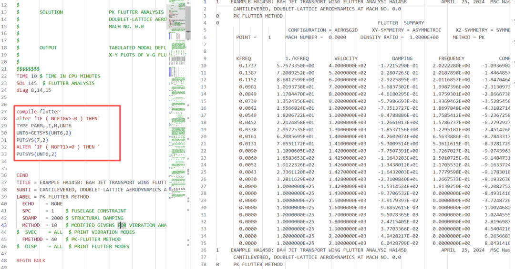
Task: Click the 'SPC' case control command
Action: coord(27,211)
